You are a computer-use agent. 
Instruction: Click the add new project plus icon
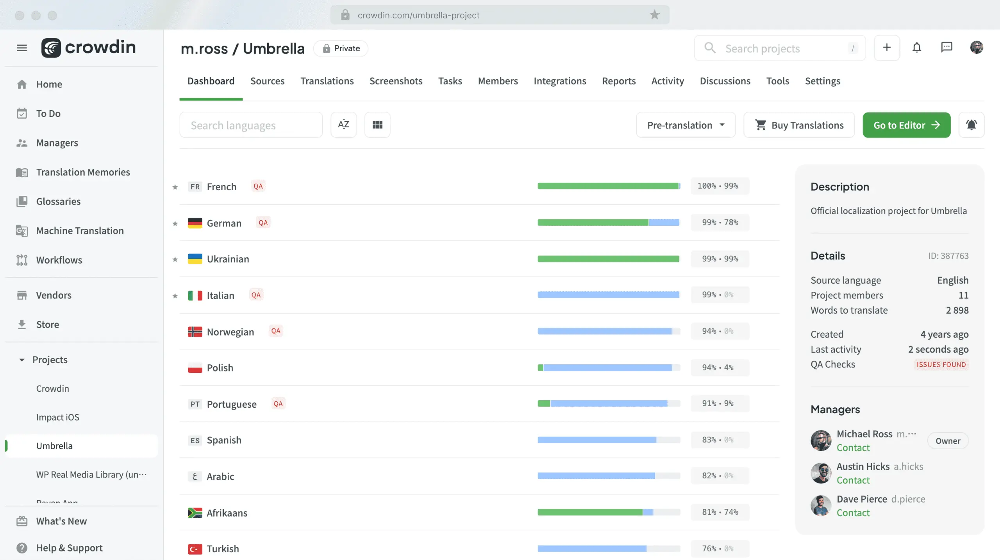click(x=887, y=47)
